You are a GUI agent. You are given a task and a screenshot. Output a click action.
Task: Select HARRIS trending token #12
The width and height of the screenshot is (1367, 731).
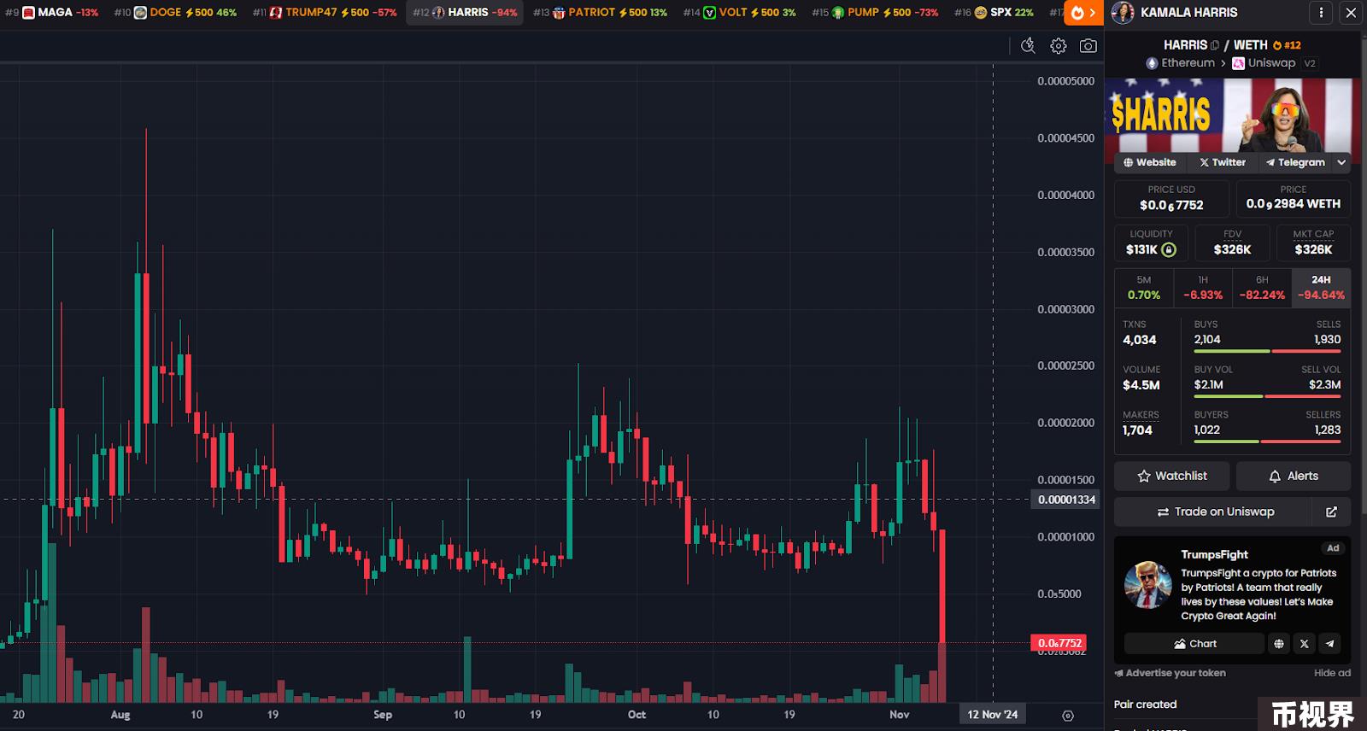tap(465, 13)
